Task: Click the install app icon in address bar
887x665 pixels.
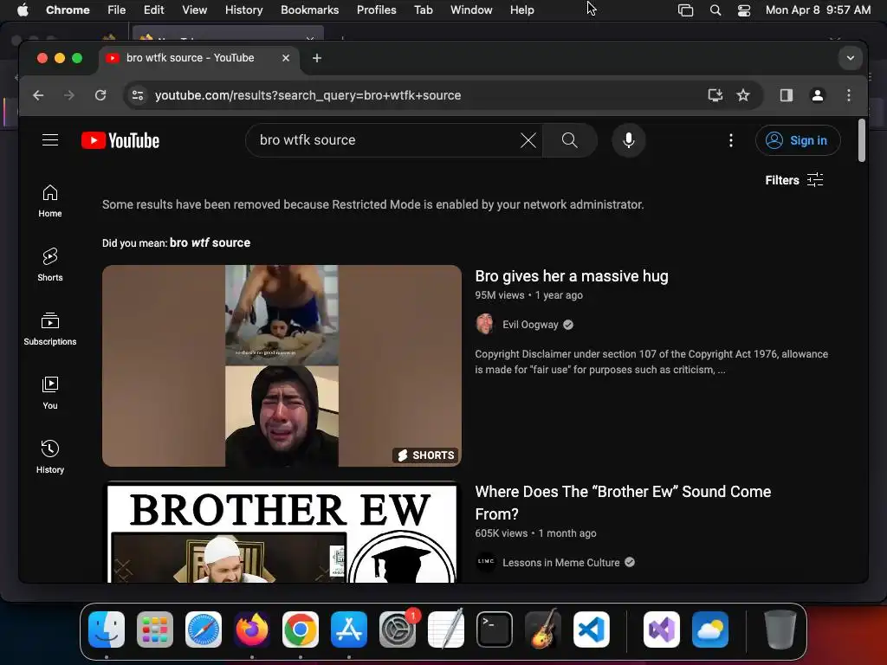Action: 715,95
